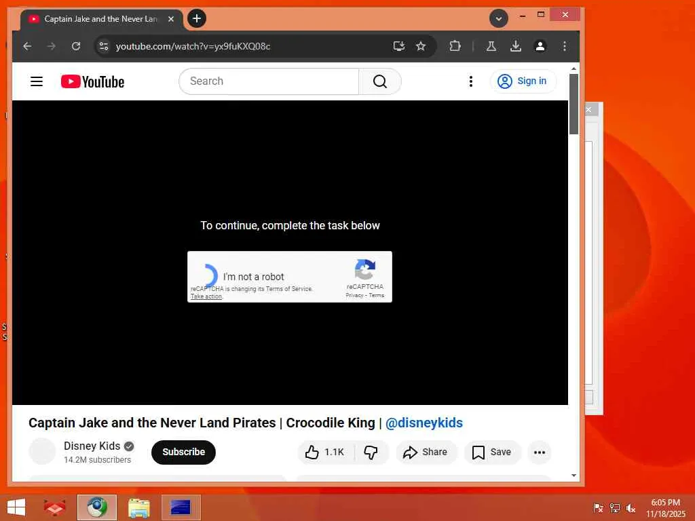Image resolution: width=695 pixels, height=521 pixels.
Task: Open the @disneykids channel link
Action: (424, 423)
